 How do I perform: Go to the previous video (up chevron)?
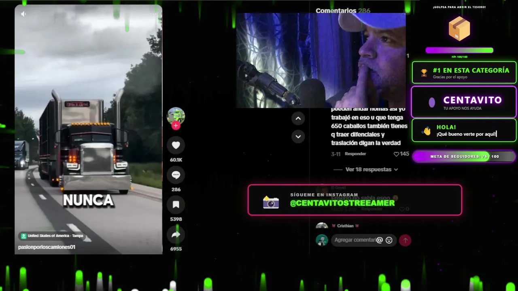pyautogui.click(x=298, y=118)
